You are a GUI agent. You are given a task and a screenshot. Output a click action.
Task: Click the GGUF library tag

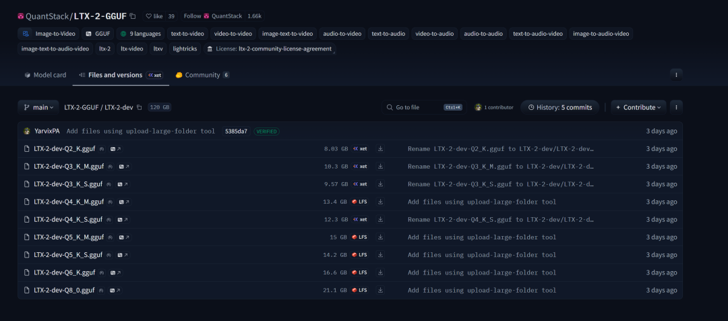98,34
